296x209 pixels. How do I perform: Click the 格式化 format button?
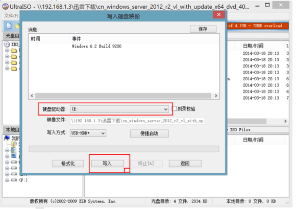pos(68,164)
